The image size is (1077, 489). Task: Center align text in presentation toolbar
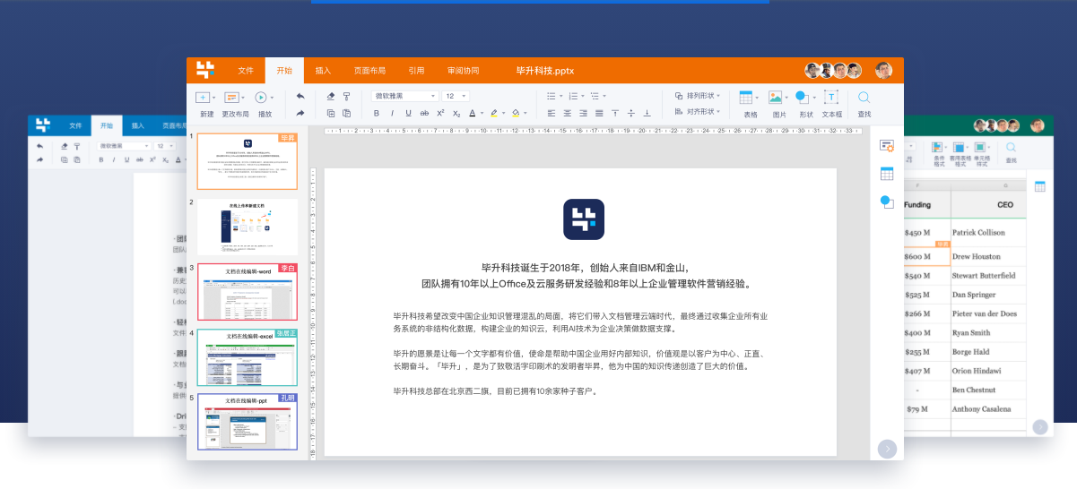click(568, 113)
